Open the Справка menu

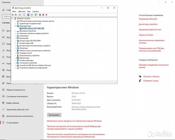(36, 11)
